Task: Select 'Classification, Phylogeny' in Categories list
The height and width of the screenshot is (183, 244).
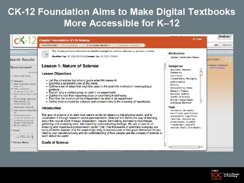Action: pyautogui.click(x=184, y=79)
